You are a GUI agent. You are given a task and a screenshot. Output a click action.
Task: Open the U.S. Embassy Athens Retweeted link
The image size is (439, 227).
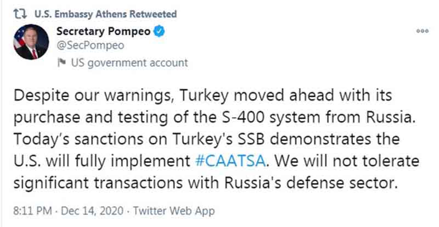(105, 13)
